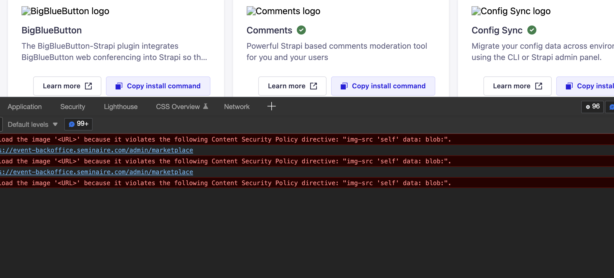The image size is (614, 278).
Task: Click the BigBlueButton plugin title
Action: [x=52, y=30]
